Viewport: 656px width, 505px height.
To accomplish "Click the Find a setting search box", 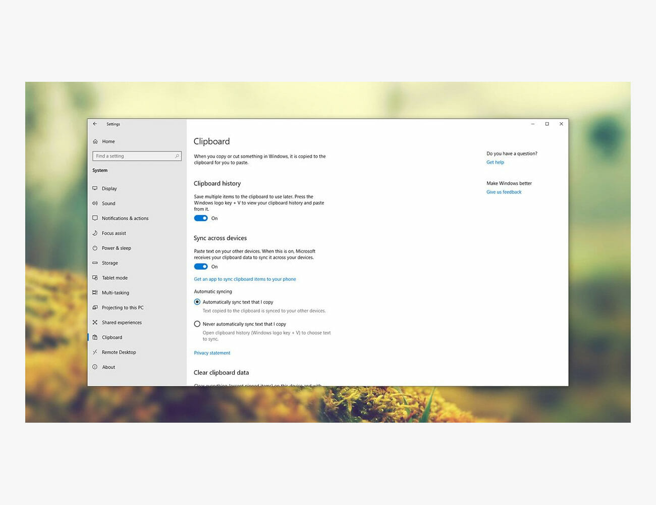I will point(134,156).
